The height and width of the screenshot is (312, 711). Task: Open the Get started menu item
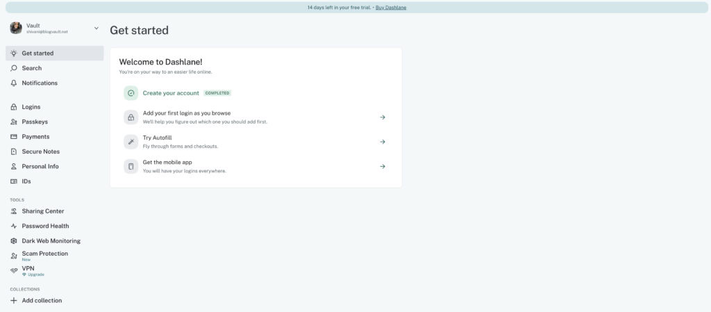54,53
